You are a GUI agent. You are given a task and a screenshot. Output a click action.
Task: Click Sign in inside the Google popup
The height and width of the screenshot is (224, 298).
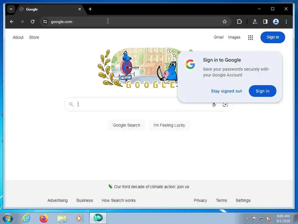pyautogui.click(x=262, y=91)
